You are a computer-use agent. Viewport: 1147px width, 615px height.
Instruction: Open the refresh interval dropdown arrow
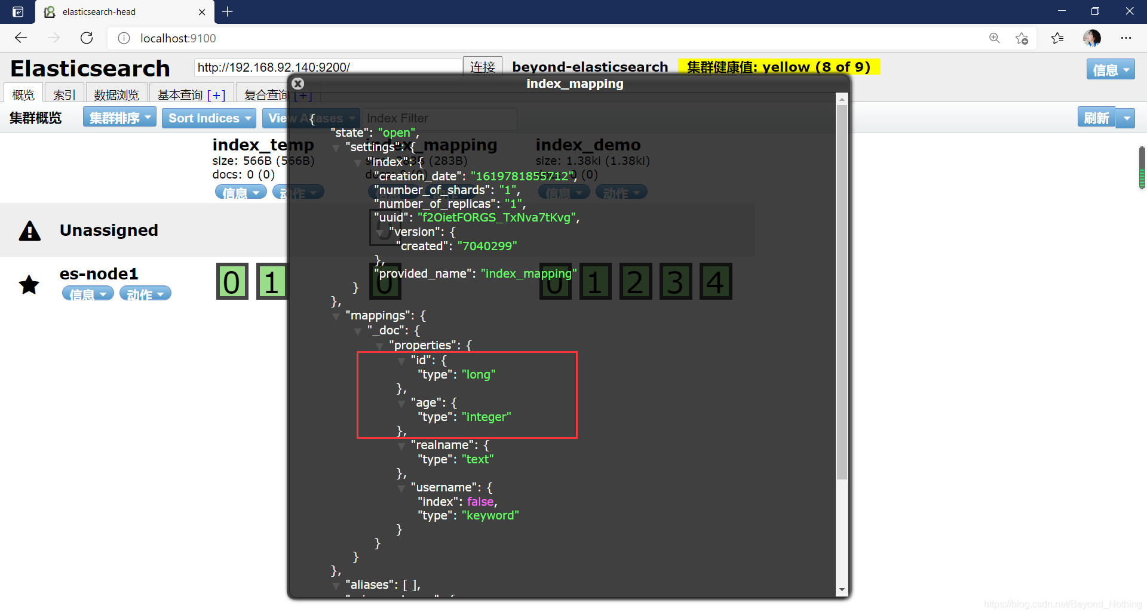[x=1127, y=118]
